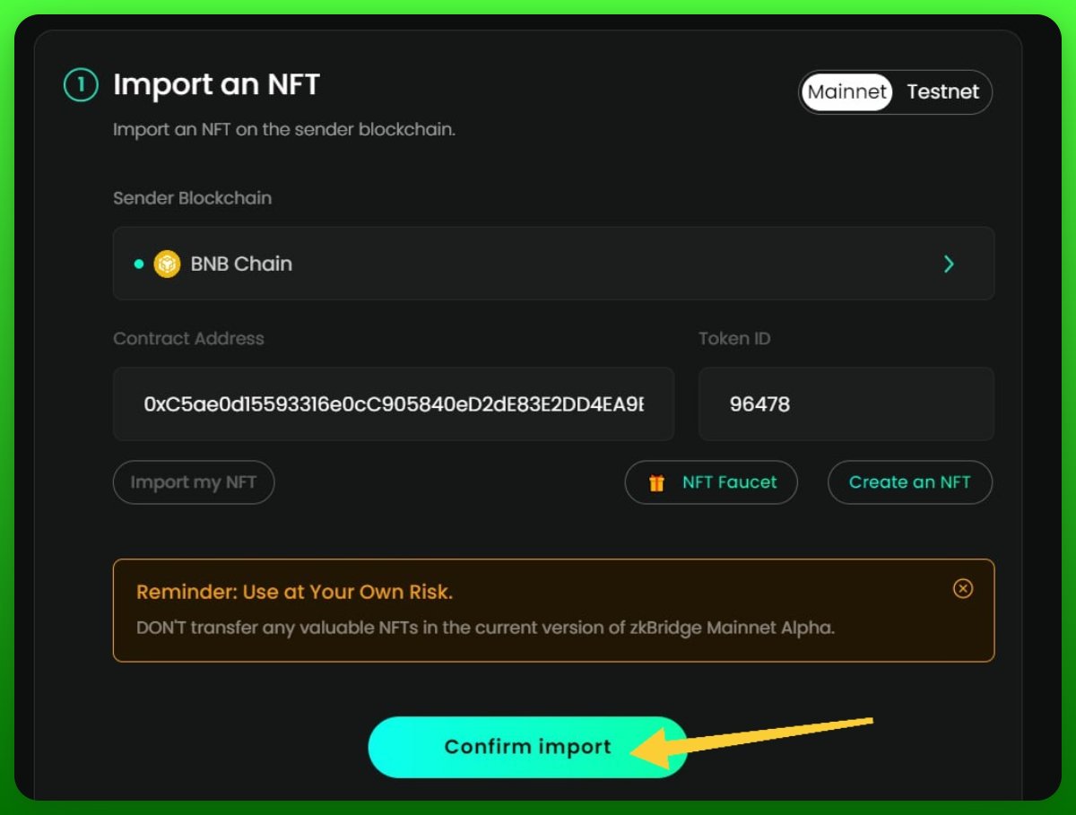This screenshot has height=815, width=1076.
Task: Click the 'DON'T transfer any valuable NFTs' warning text
Action: coord(485,628)
